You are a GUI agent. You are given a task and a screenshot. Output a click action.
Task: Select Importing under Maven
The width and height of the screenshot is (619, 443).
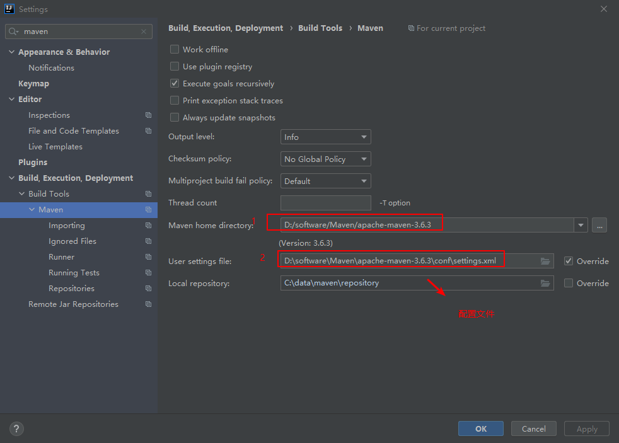66,226
